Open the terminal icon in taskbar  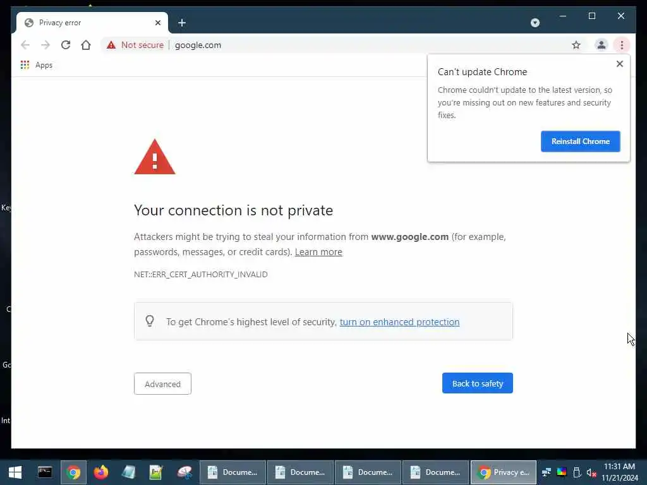[x=45, y=472]
